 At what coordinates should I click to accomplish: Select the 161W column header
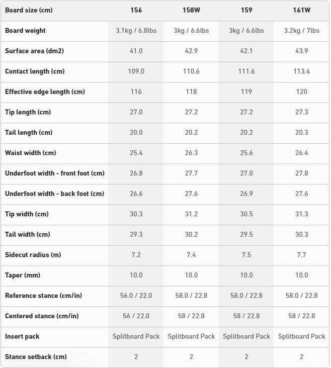(302, 10)
